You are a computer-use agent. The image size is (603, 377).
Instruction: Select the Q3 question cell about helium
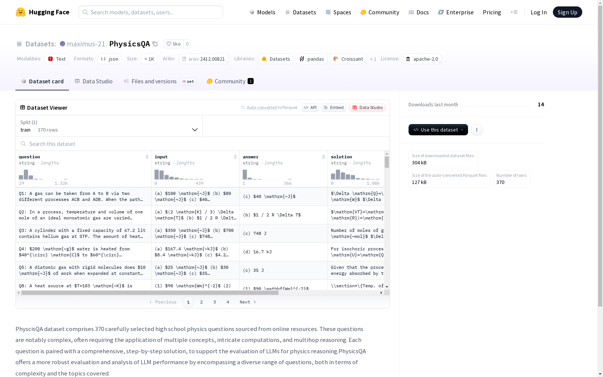point(83,233)
